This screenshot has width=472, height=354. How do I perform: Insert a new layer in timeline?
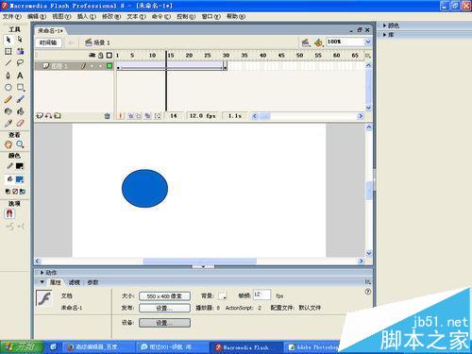point(40,116)
